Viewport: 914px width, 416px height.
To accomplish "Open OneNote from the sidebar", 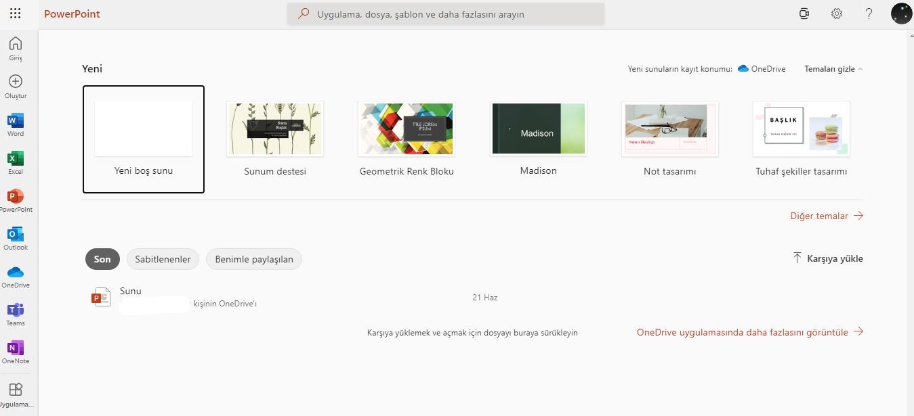I will click(x=15, y=348).
